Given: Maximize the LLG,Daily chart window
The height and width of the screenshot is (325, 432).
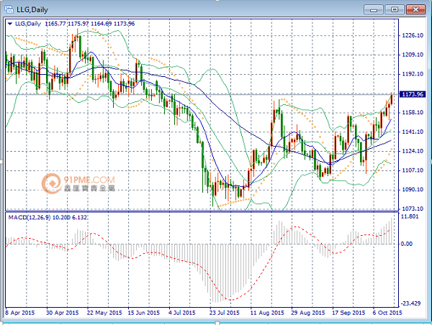Looking at the screenshot, I should click(x=395, y=9).
